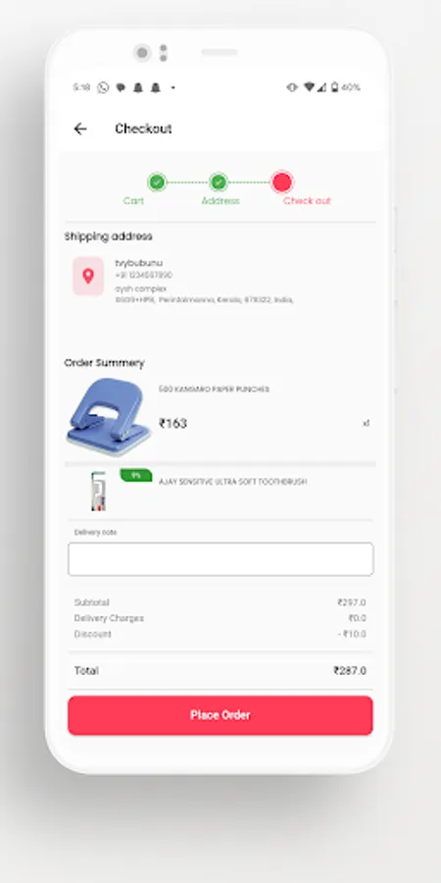
Task: Tap the green 9% discount badge
Action: coord(136,475)
